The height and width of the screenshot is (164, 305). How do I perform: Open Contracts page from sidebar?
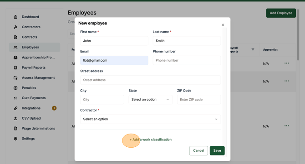click(x=35, y=37)
